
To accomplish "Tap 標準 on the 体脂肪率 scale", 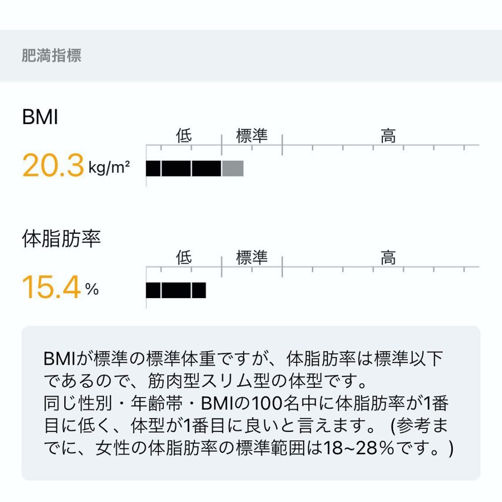I will tap(252, 257).
